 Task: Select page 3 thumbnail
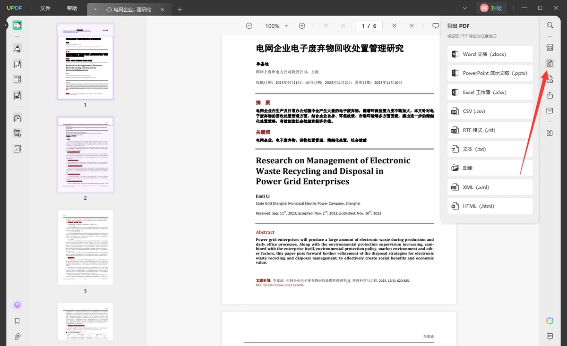pos(86,247)
